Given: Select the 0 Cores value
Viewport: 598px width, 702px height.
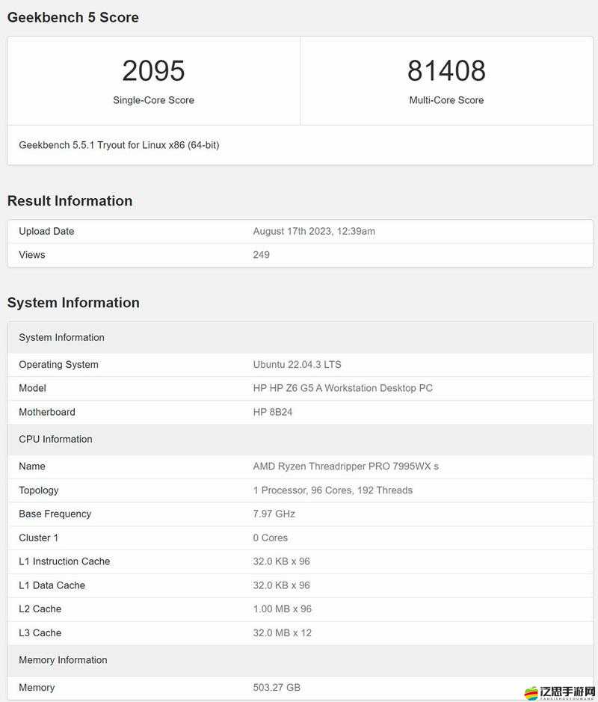Looking at the screenshot, I should tap(271, 538).
